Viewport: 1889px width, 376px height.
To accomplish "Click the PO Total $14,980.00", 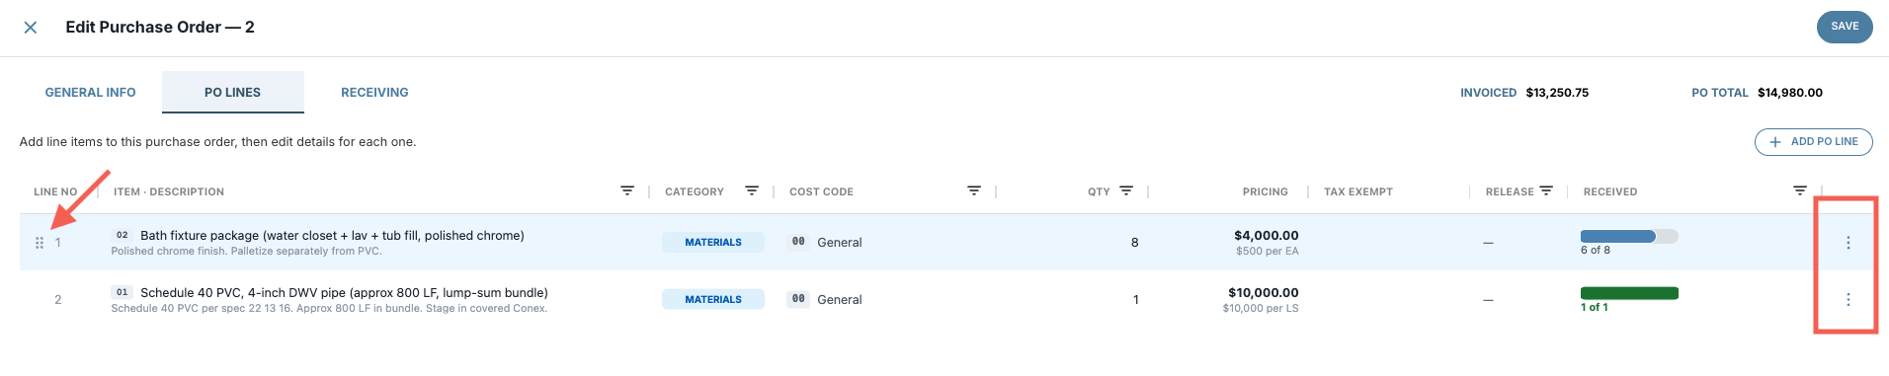I will coord(1790,93).
